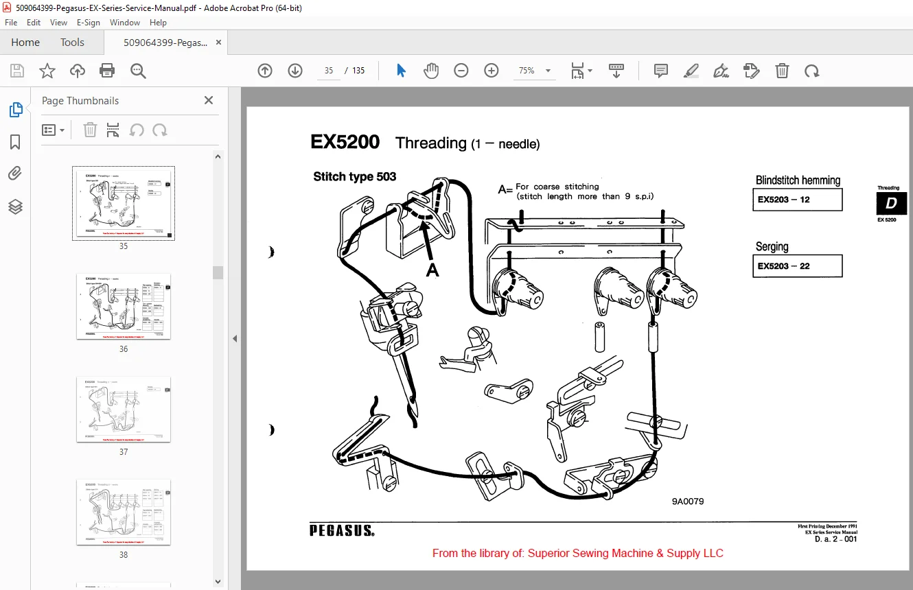Delete selected thumbnail page in panel

(90, 130)
